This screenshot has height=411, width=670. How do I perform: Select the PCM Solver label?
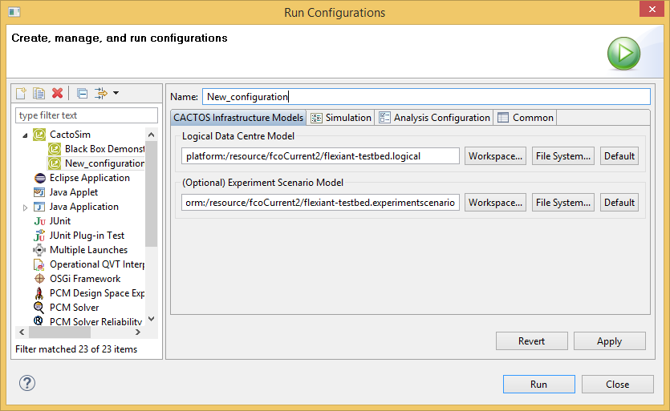click(x=75, y=308)
